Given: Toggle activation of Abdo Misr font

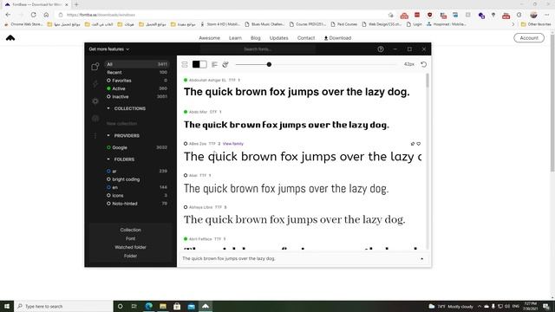Looking at the screenshot, I should [186, 112].
